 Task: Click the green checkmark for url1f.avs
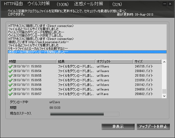pyautogui.click(x=11, y=94)
